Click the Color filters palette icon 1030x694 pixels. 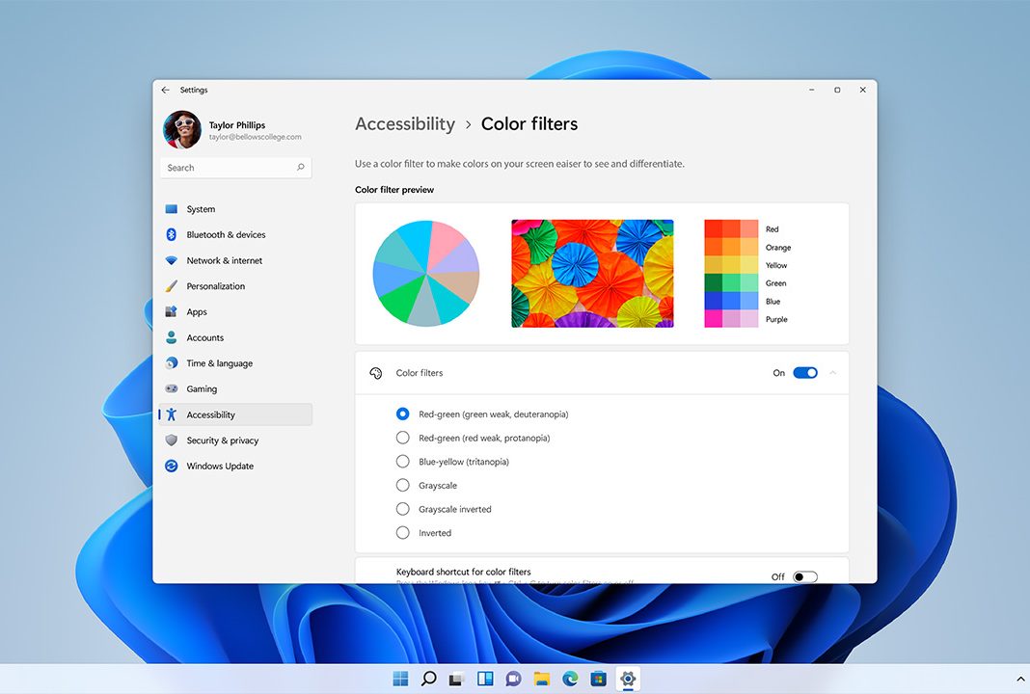[x=376, y=373]
